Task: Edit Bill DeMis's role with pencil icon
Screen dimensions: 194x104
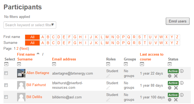Action: (108, 100)
